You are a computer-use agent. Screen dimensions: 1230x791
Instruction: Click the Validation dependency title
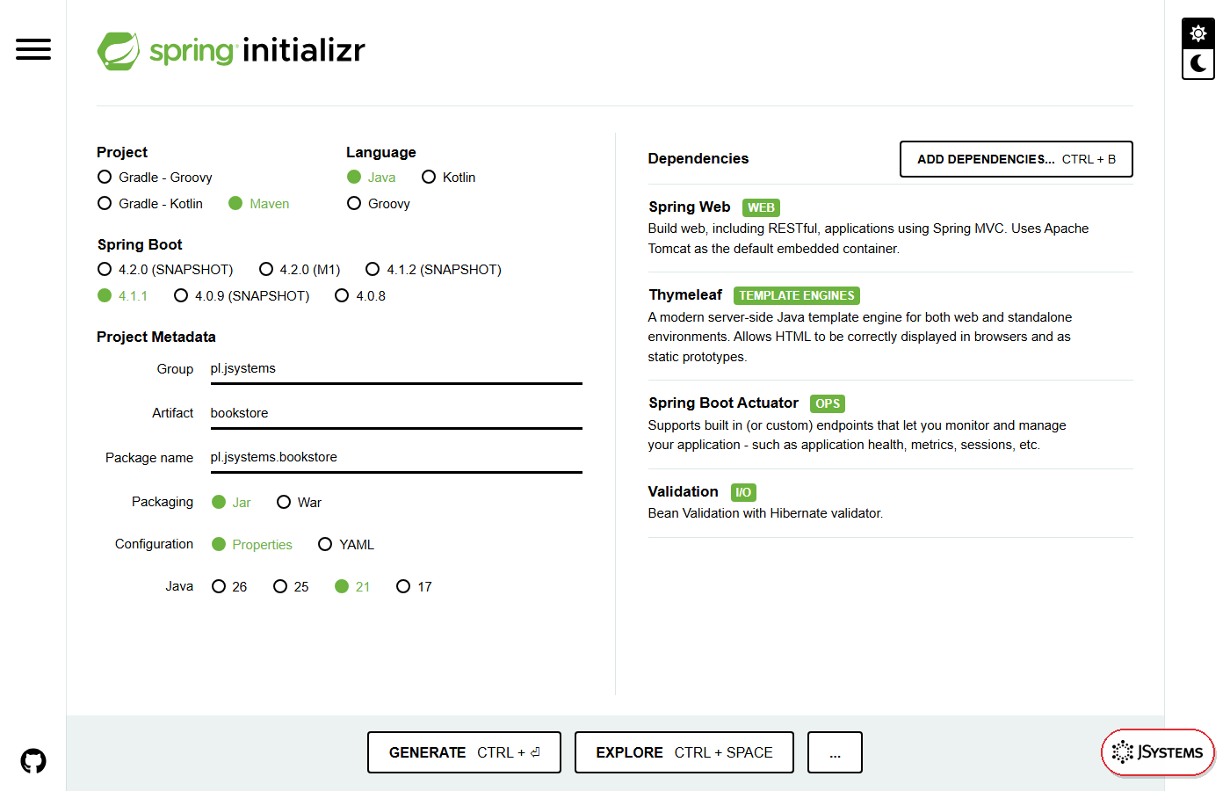tap(684, 492)
